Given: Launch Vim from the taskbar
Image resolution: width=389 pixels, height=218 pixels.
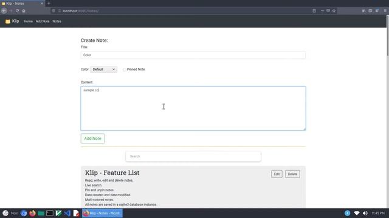Looking at the screenshot, I should coord(58,213).
